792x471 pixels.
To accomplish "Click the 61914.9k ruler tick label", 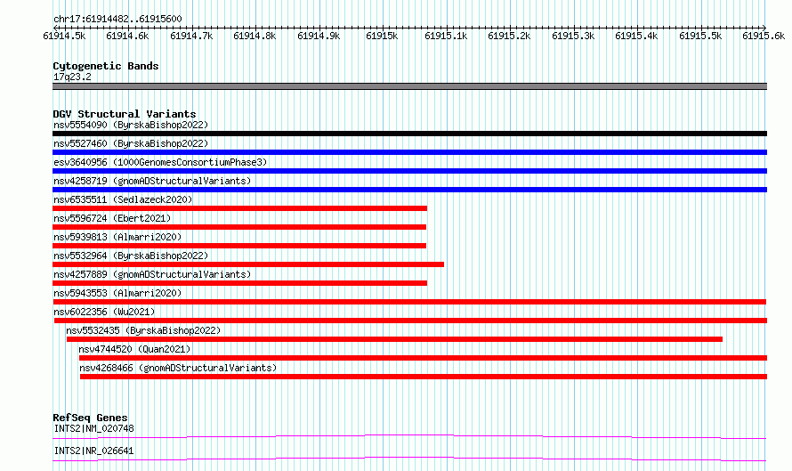I will 319,36.
